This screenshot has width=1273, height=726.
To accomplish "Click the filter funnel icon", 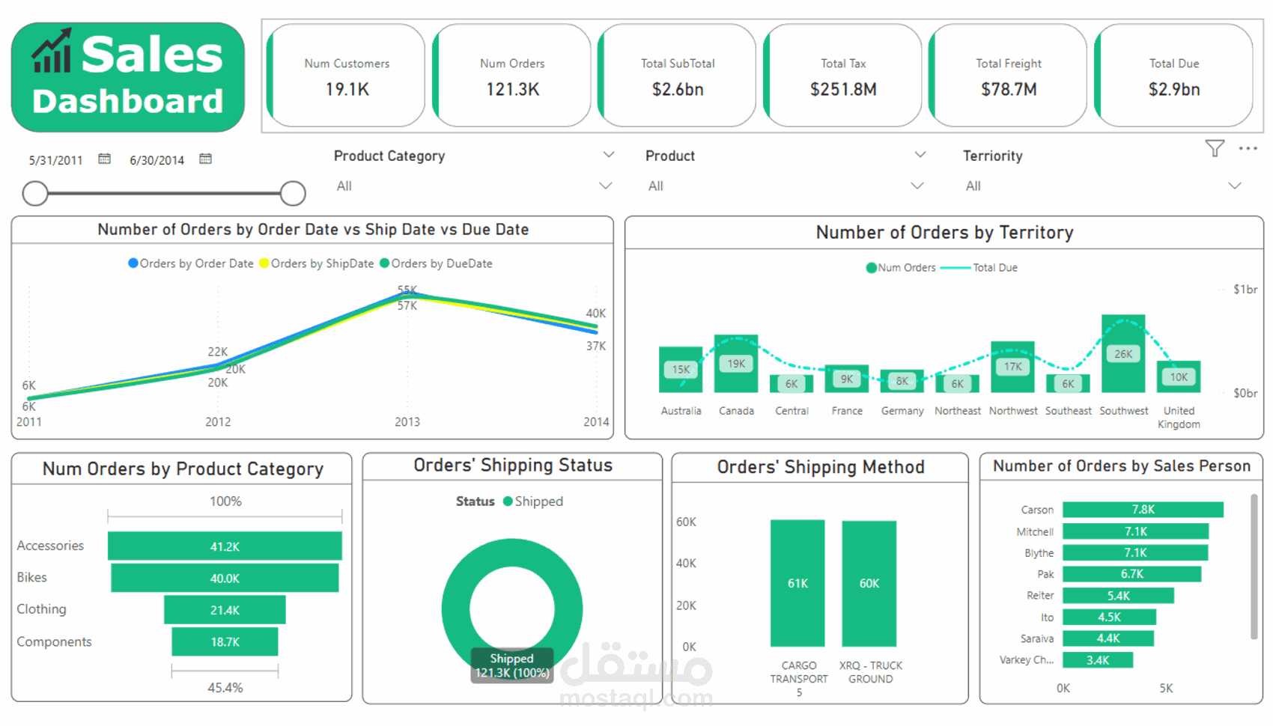I will tap(1215, 148).
